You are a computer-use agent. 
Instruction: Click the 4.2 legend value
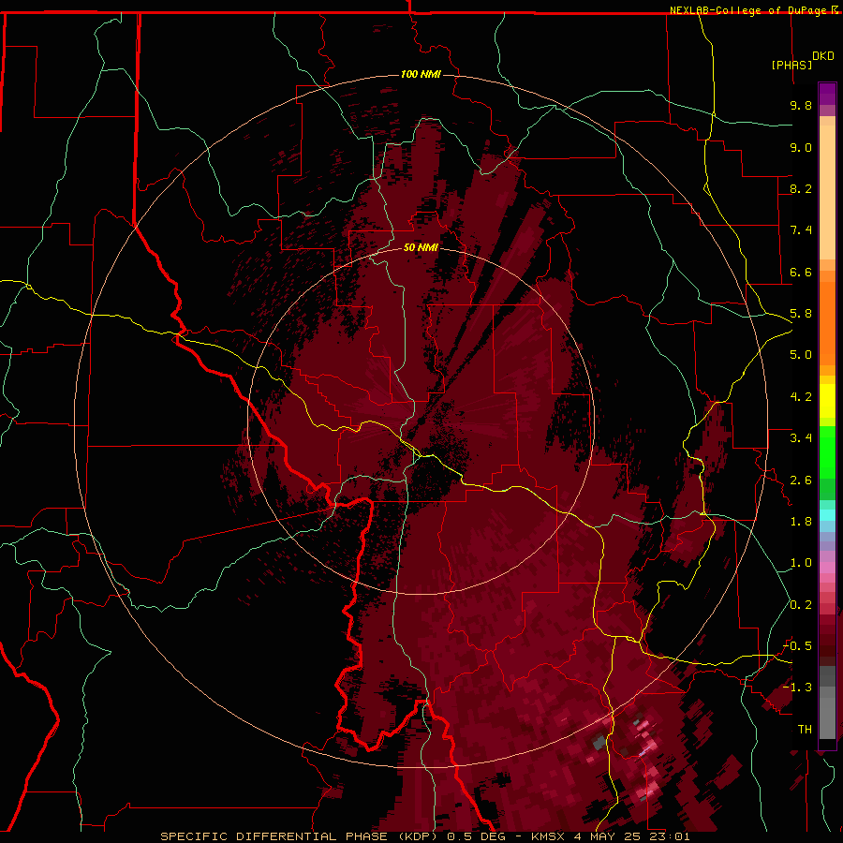pyautogui.click(x=801, y=397)
